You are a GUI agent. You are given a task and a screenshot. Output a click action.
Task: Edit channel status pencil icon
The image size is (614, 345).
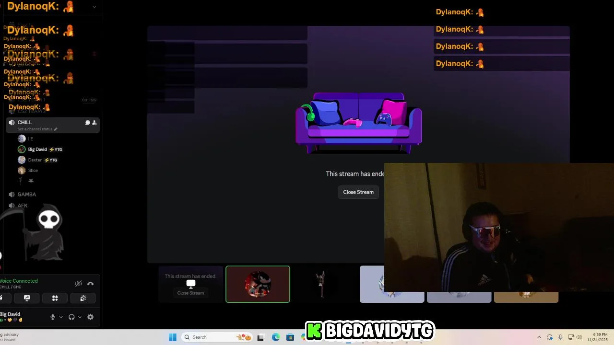click(56, 129)
